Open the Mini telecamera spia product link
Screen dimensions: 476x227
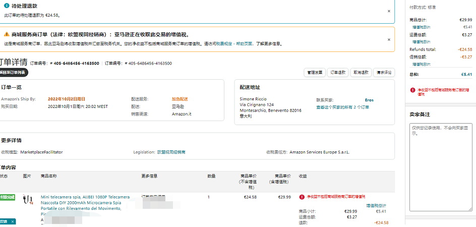[x=85, y=197]
